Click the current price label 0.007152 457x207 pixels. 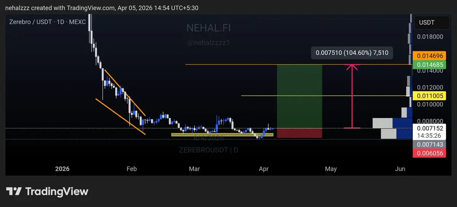(x=430, y=128)
